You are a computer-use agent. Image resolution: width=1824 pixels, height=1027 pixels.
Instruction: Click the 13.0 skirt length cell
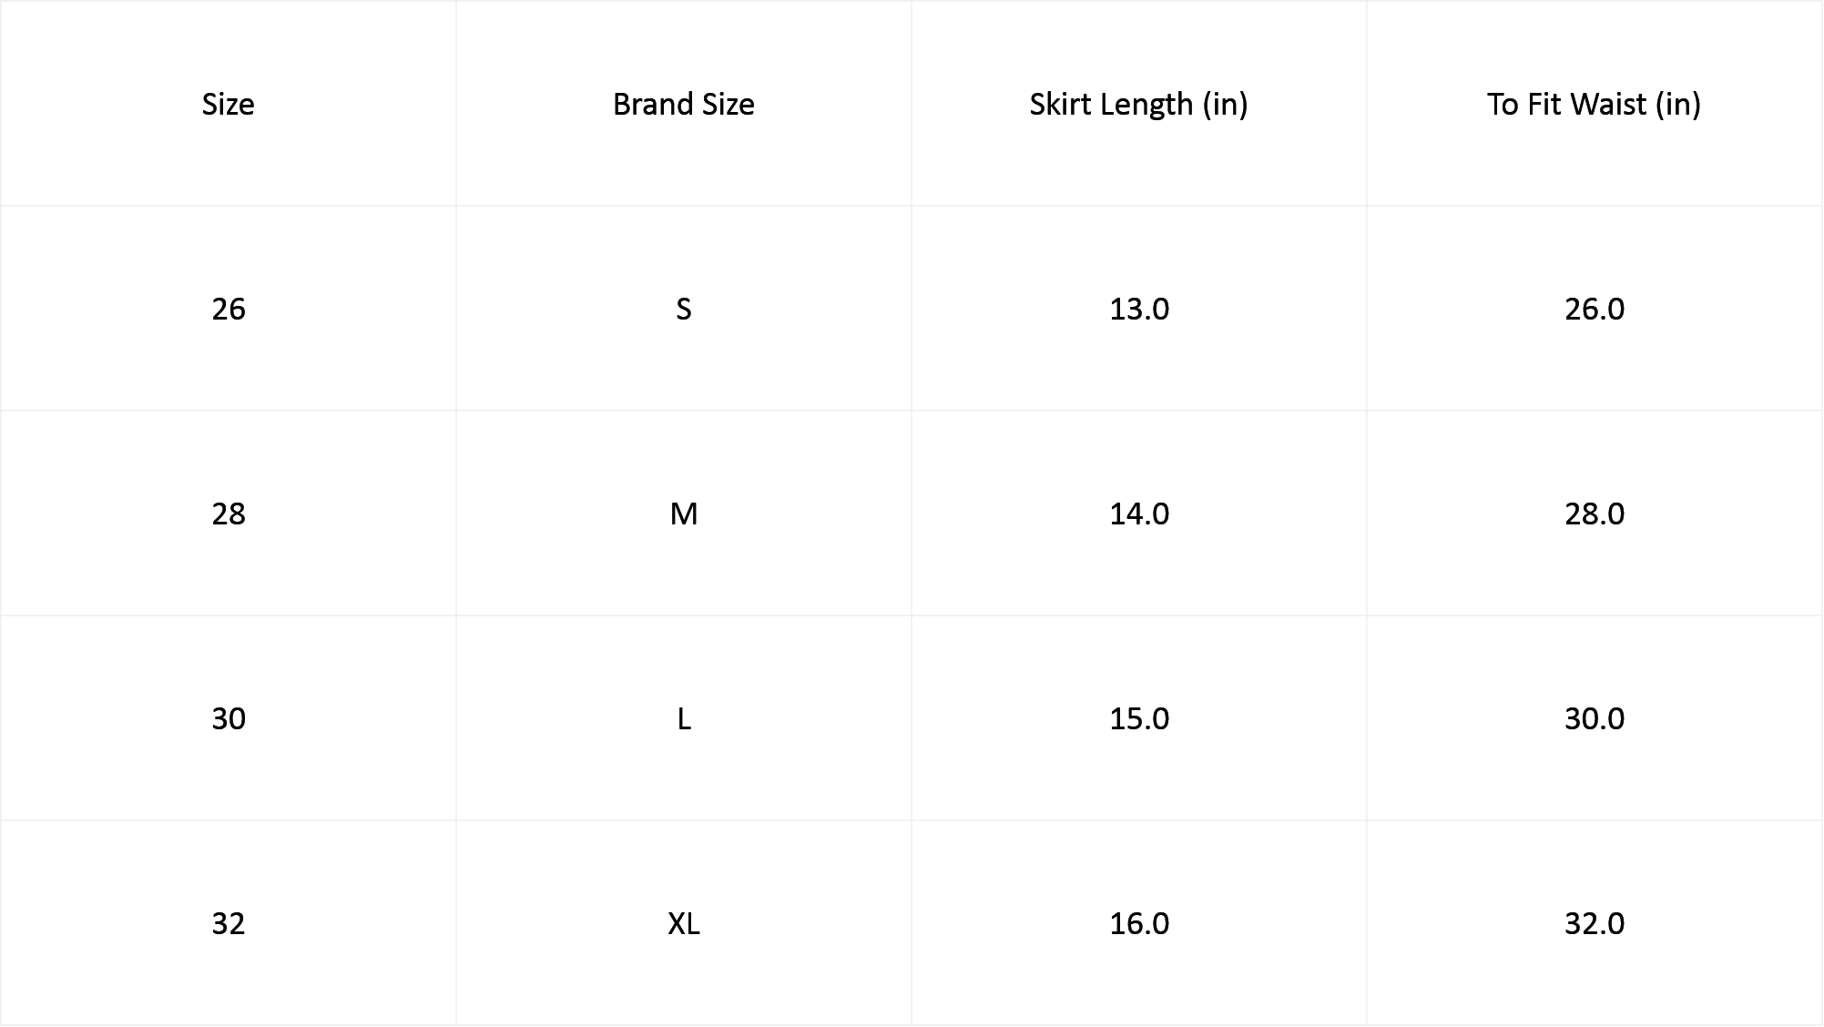[x=1138, y=309]
